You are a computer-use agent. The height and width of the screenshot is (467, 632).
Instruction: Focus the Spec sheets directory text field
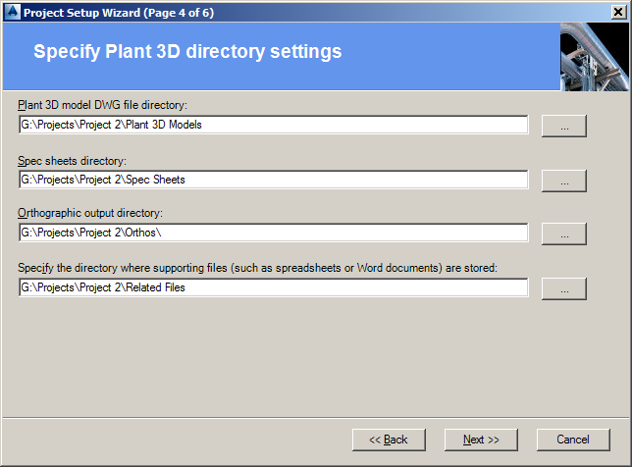click(x=273, y=180)
